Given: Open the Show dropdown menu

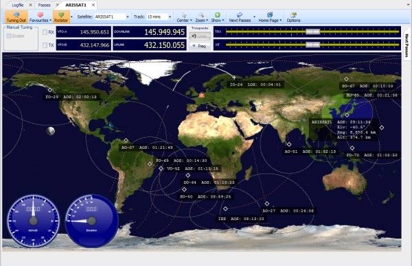Looking at the screenshot, I should click(x=218, y=17).
